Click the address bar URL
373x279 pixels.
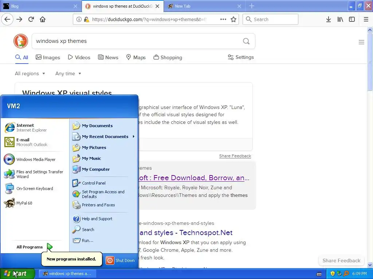[x=150, y=19]
